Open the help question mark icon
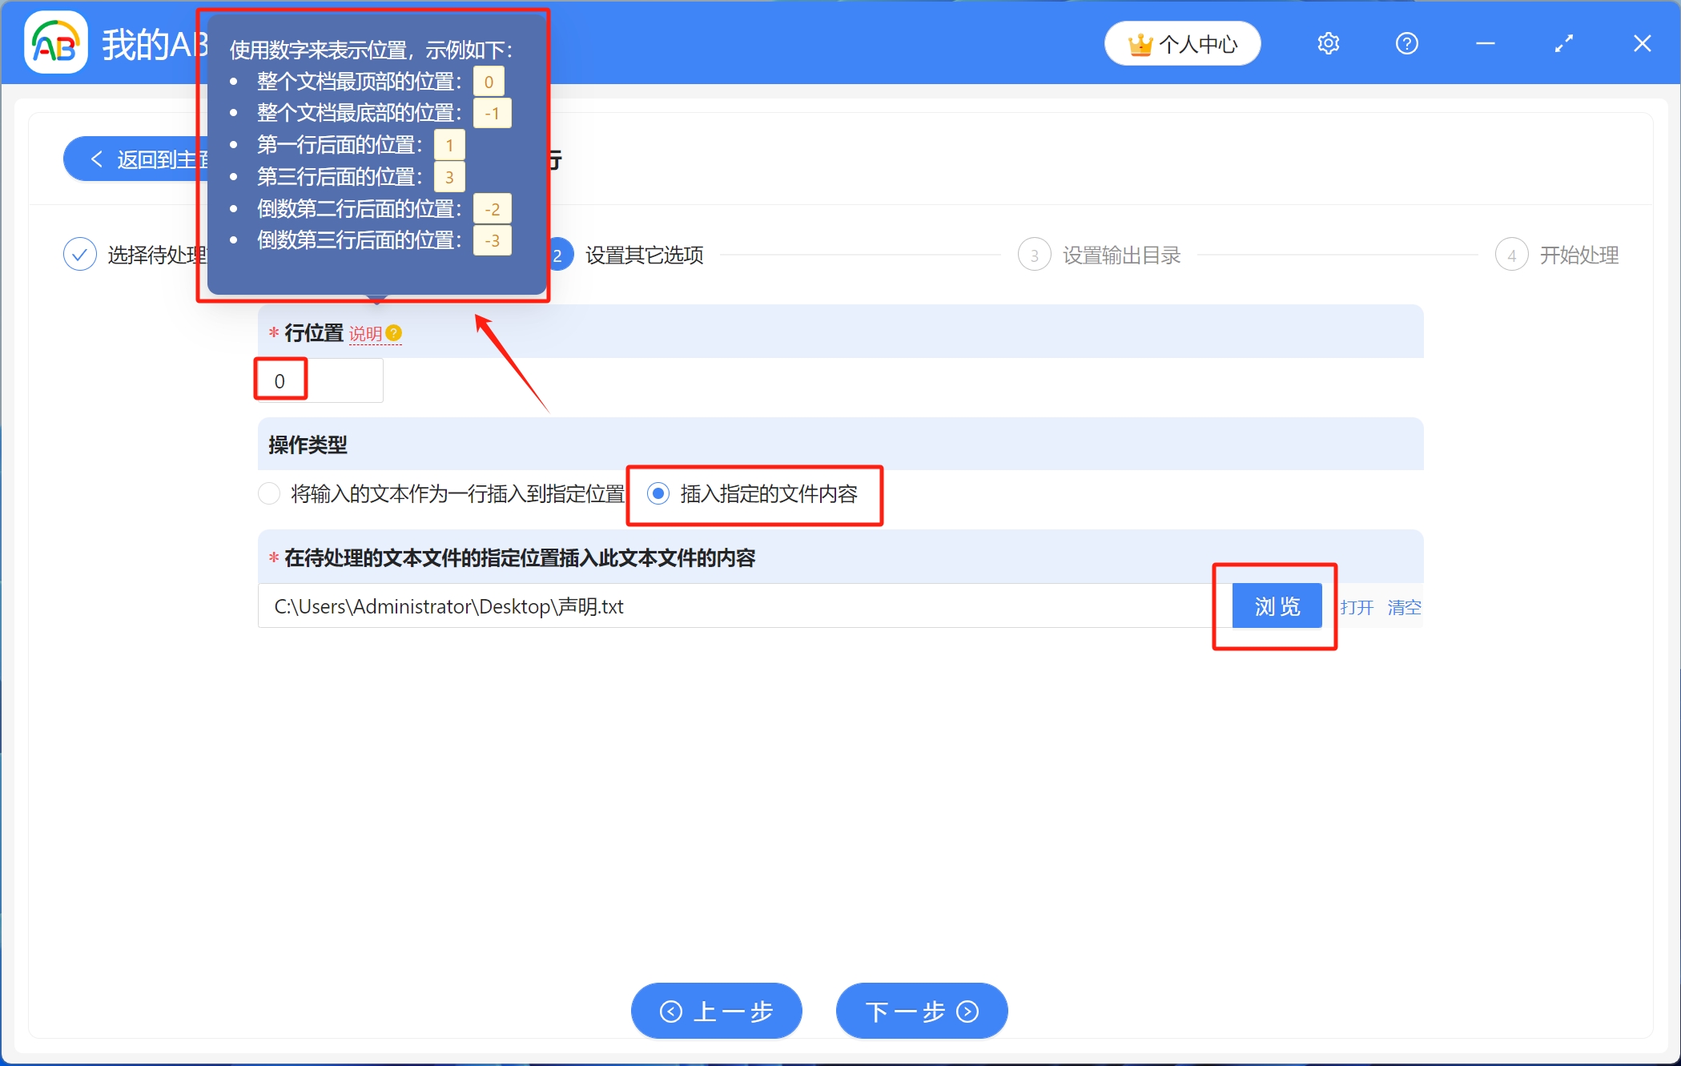This screenshot has height=1066, width=1681. [1407, 43]
